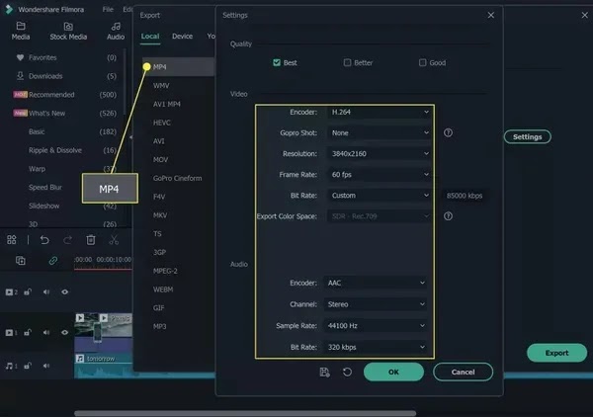Open the Sample Rate 44100 Hz dropdown
593x417 pixels.
click(x=376, y=326)
